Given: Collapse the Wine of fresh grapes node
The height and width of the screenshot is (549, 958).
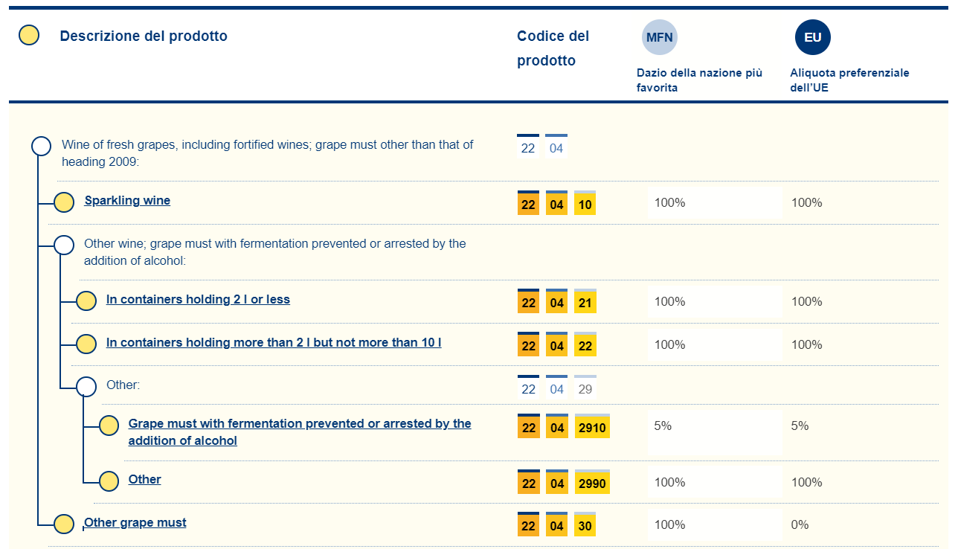Looking at the screenshot, I should tap(41, 146).
